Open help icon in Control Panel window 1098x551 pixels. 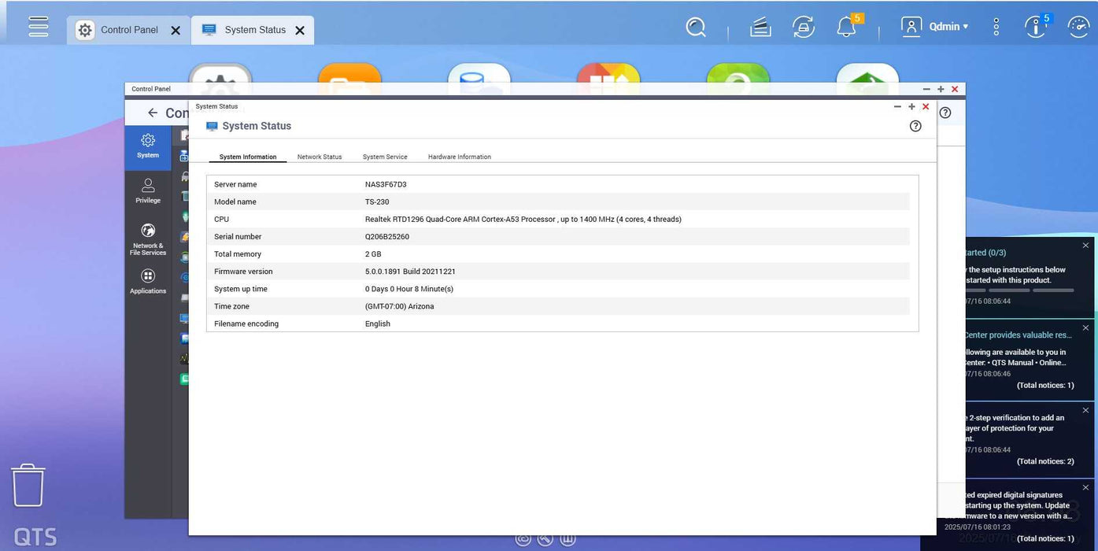[945, 113]
